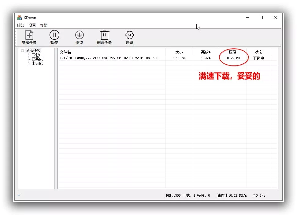Click the 文件名 column header
Image resolution: width=297 pixels, height=215 pixels.
tap(65, 52)
